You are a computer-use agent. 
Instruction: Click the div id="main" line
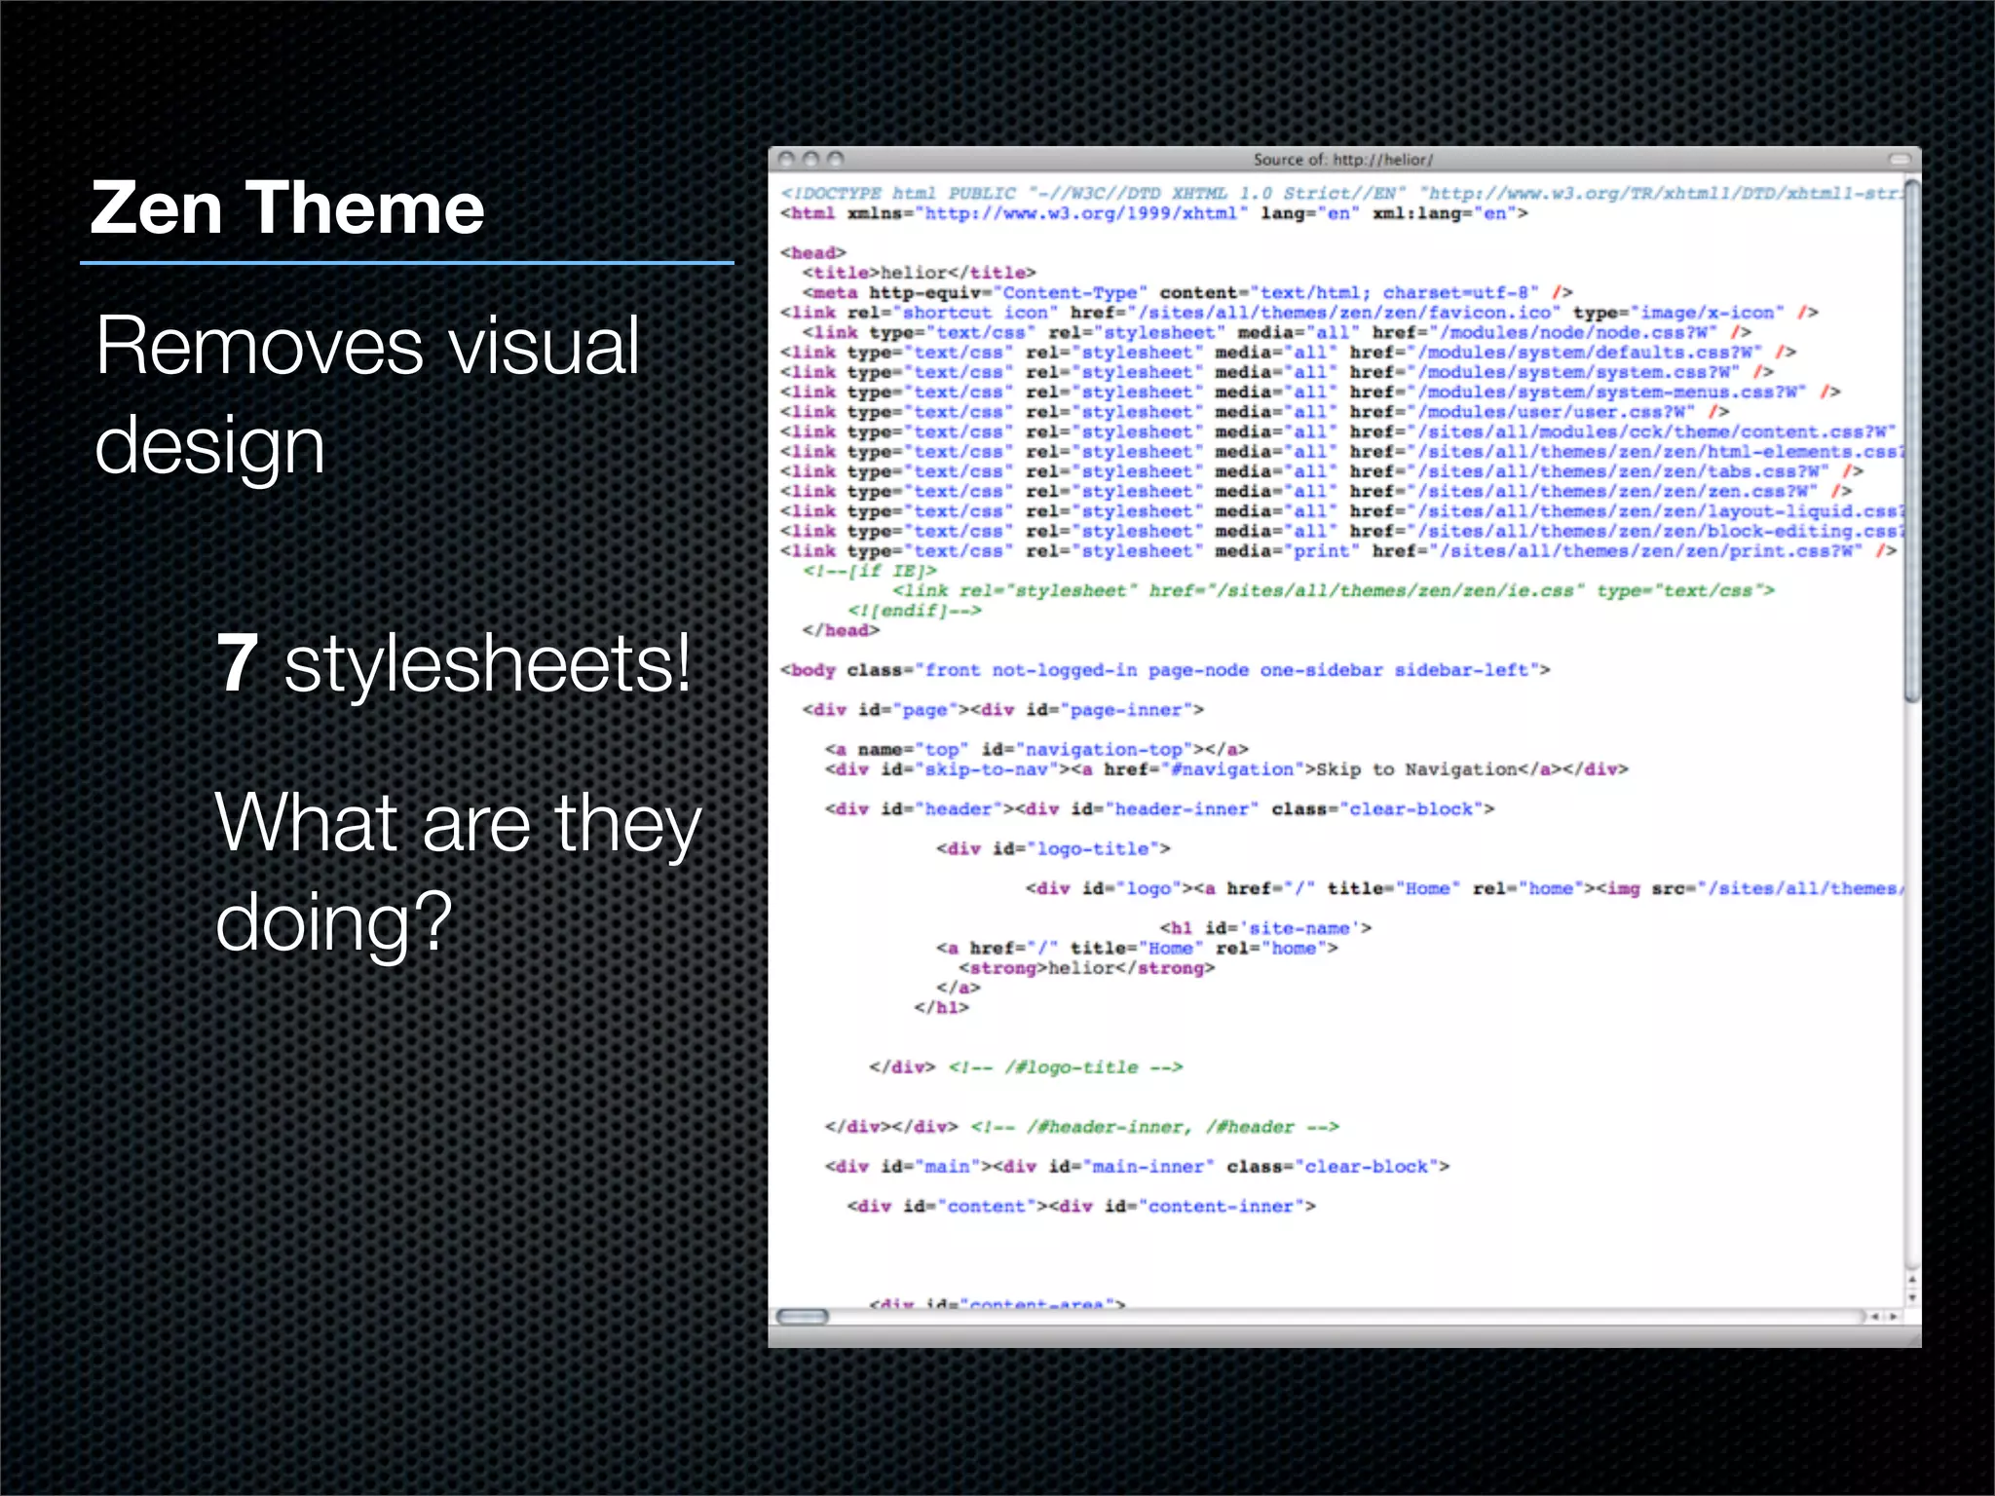1137,1167
